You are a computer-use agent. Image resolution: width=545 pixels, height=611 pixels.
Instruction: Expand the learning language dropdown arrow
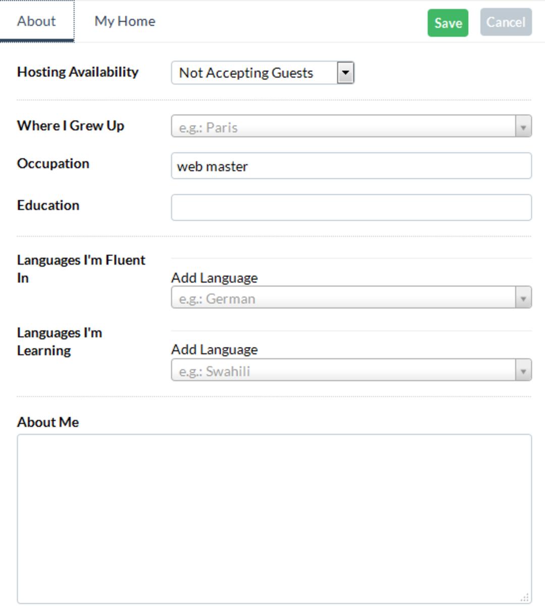click(523, 370)
